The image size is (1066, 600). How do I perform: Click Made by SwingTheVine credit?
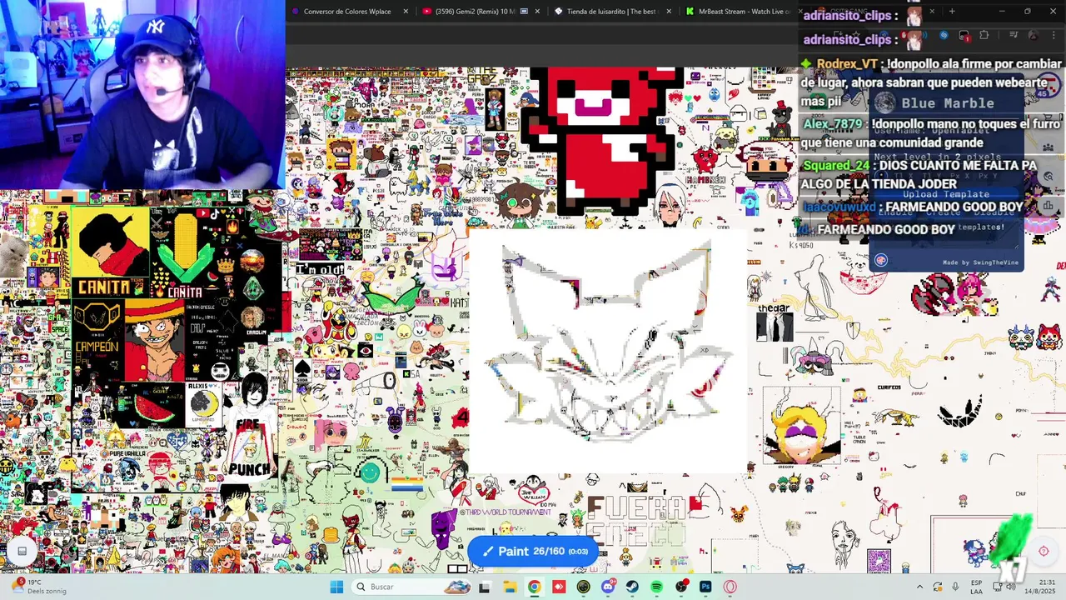tap(980, 262)
